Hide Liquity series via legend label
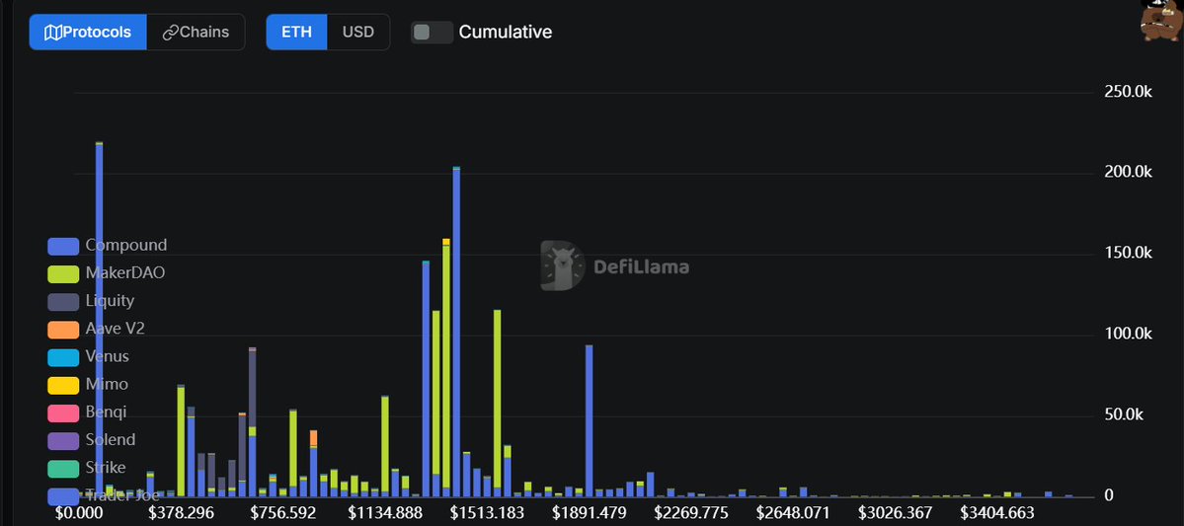The image size is (1184, 526). click(110, 301)
